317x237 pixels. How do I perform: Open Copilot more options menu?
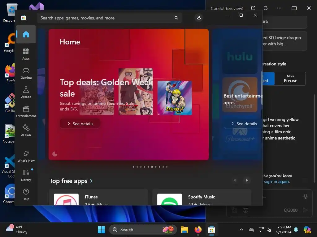(279, 8)
